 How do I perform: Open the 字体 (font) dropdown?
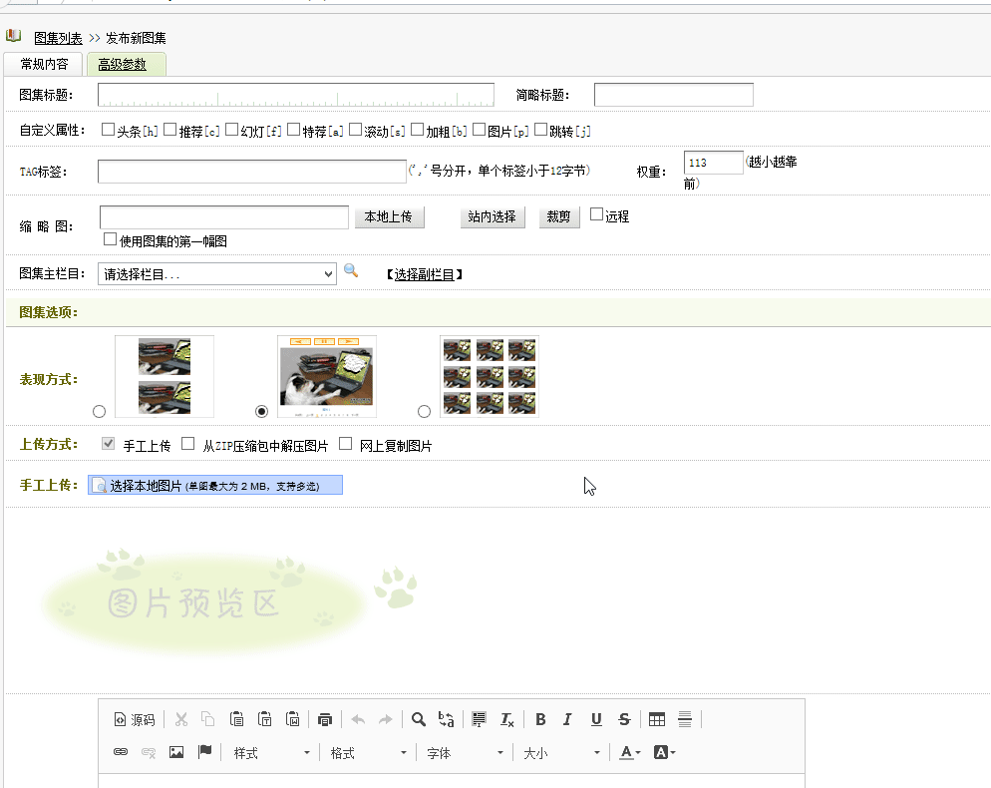click(464, 753)
